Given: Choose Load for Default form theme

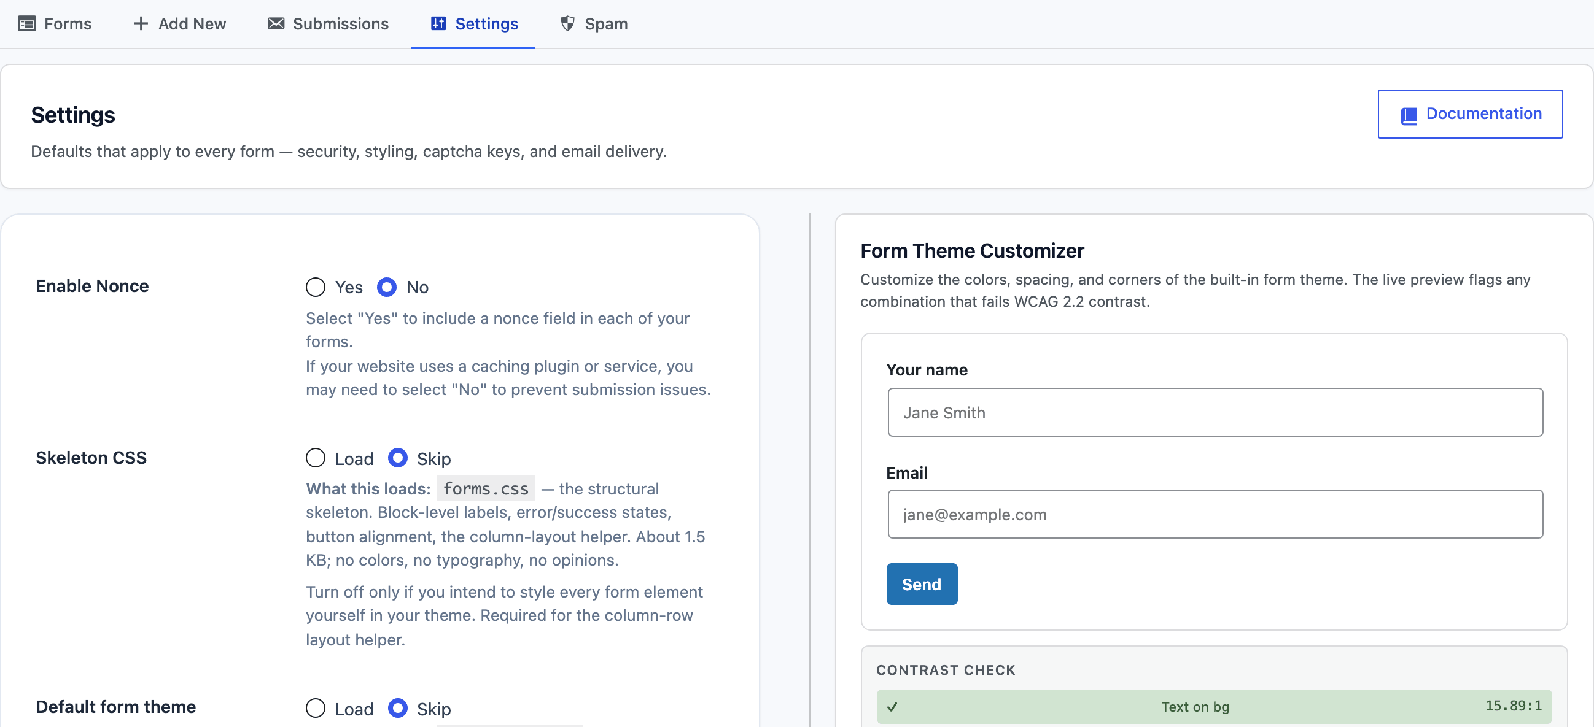Looking at the screenshot, I should (x=316, y=709).
